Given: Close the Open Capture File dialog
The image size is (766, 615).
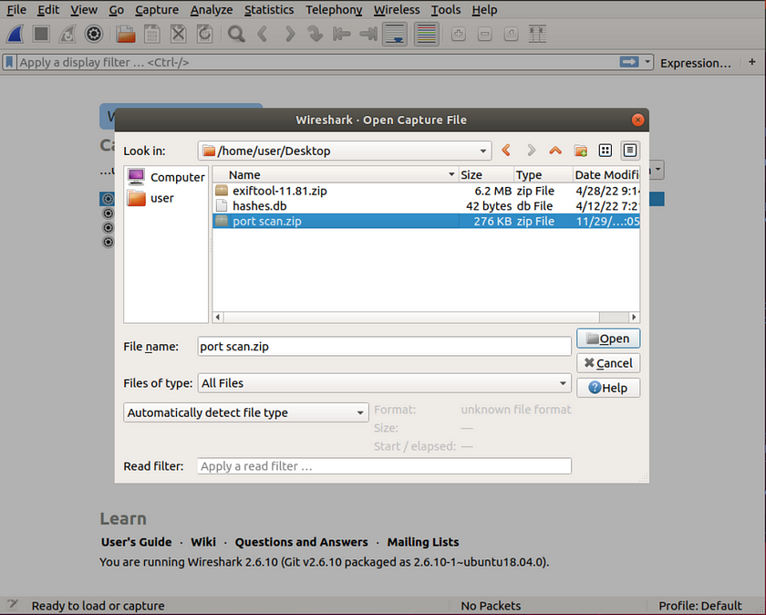Looking at the screenshot, I should 637,120.
